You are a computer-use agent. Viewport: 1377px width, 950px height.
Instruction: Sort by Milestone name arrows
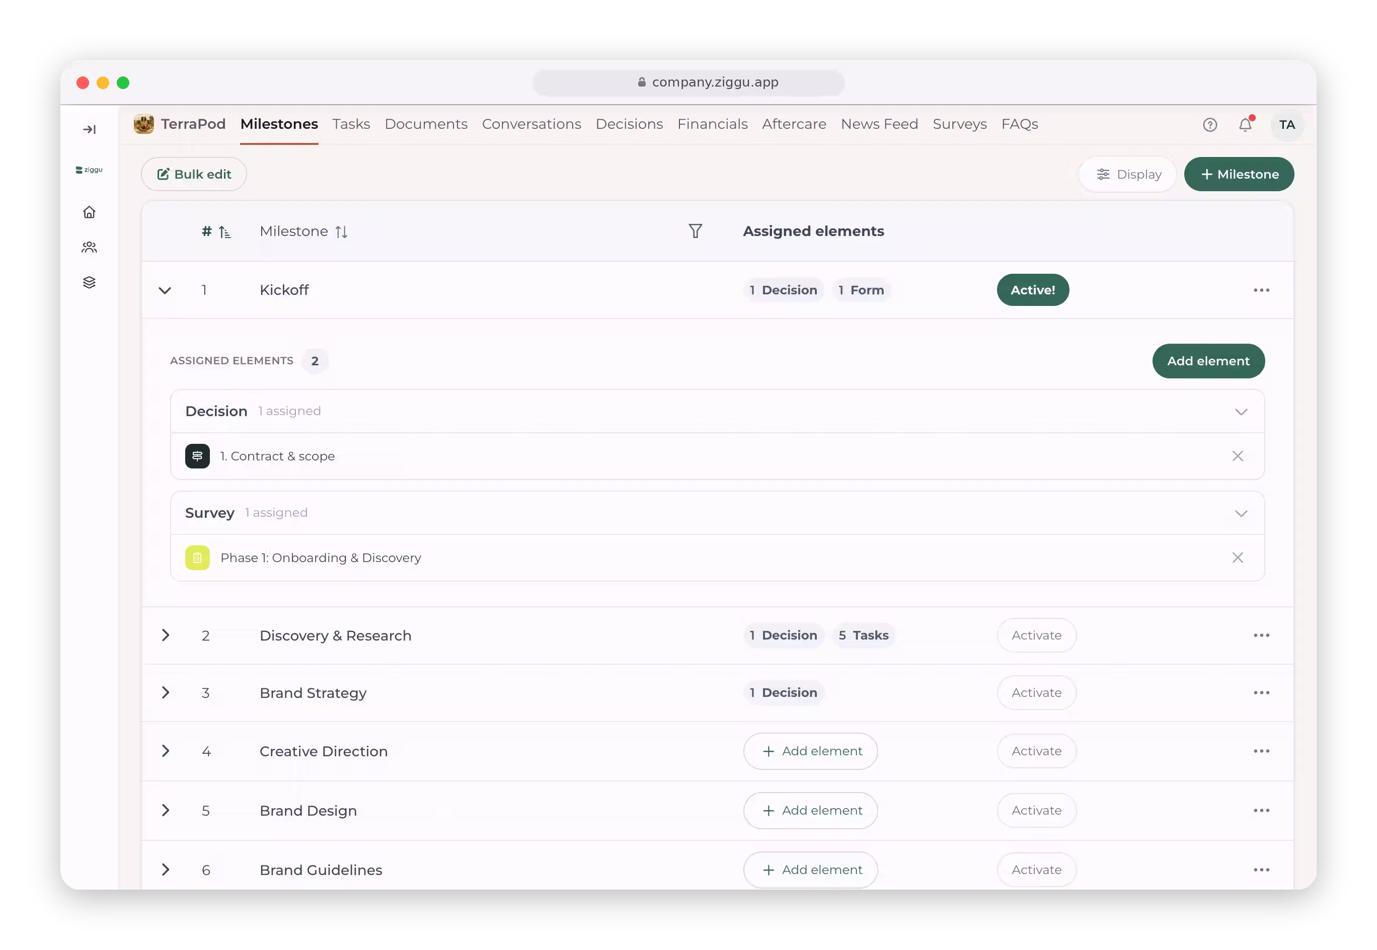coord(341,231)
